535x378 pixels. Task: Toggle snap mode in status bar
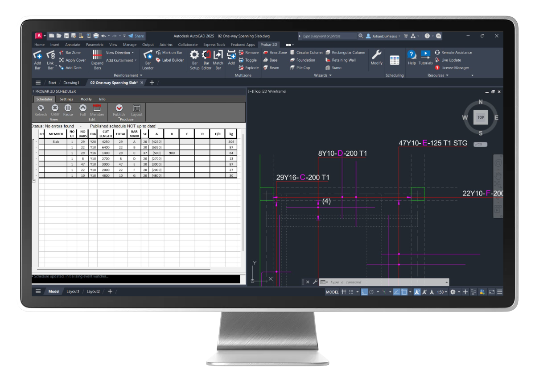351,292
